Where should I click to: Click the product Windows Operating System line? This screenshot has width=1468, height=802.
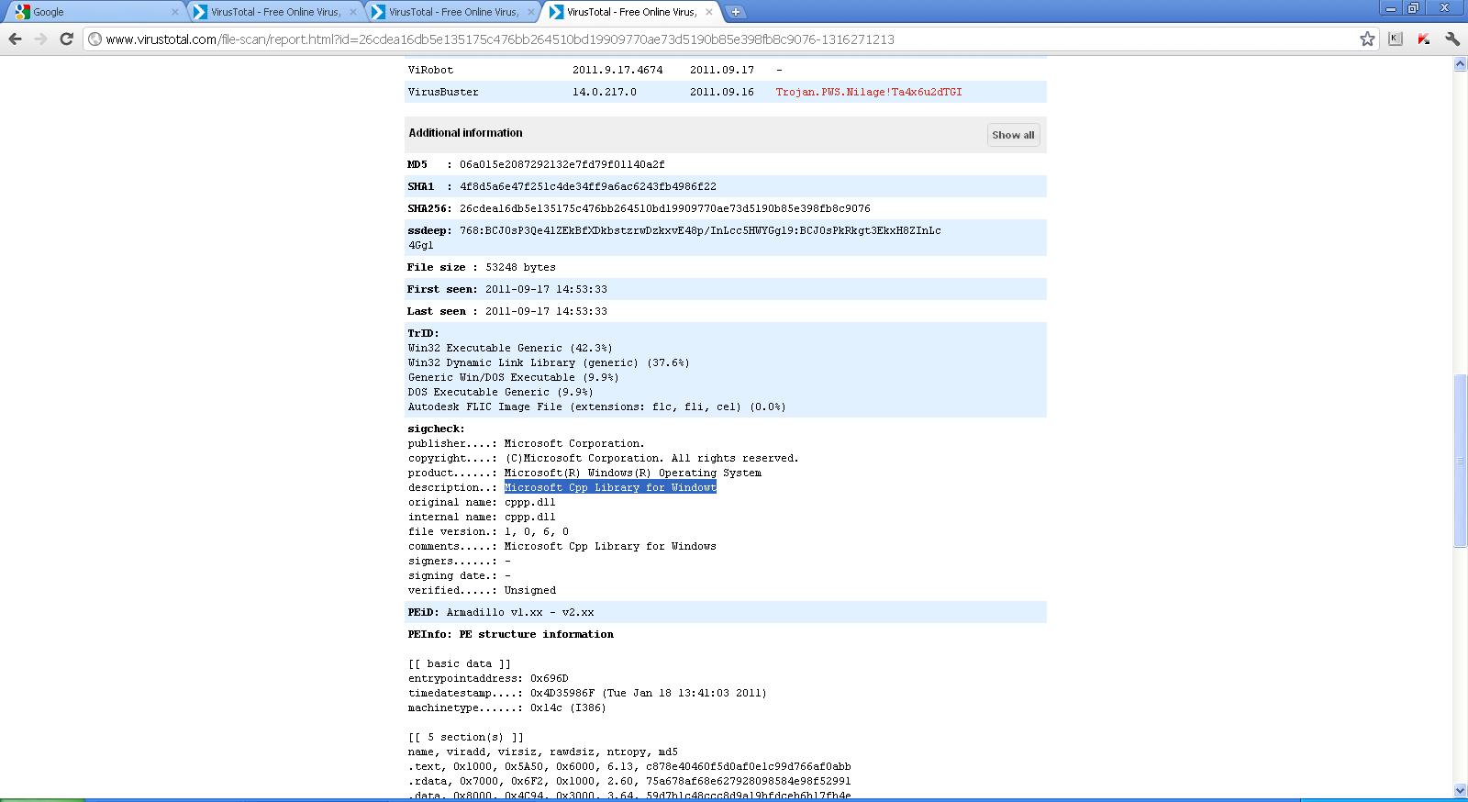584,473
